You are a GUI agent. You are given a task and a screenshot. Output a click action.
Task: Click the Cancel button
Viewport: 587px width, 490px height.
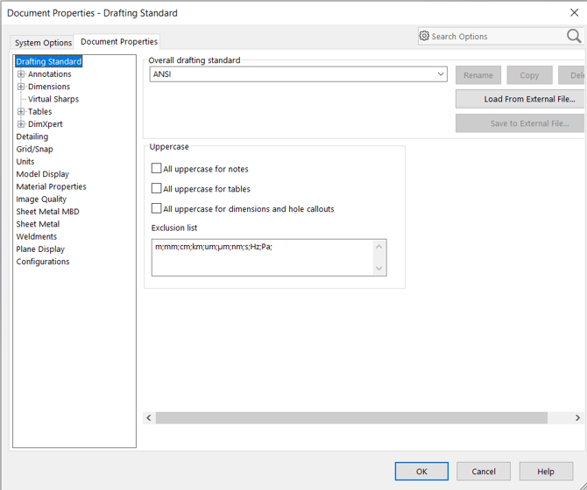tap(484, 472)
